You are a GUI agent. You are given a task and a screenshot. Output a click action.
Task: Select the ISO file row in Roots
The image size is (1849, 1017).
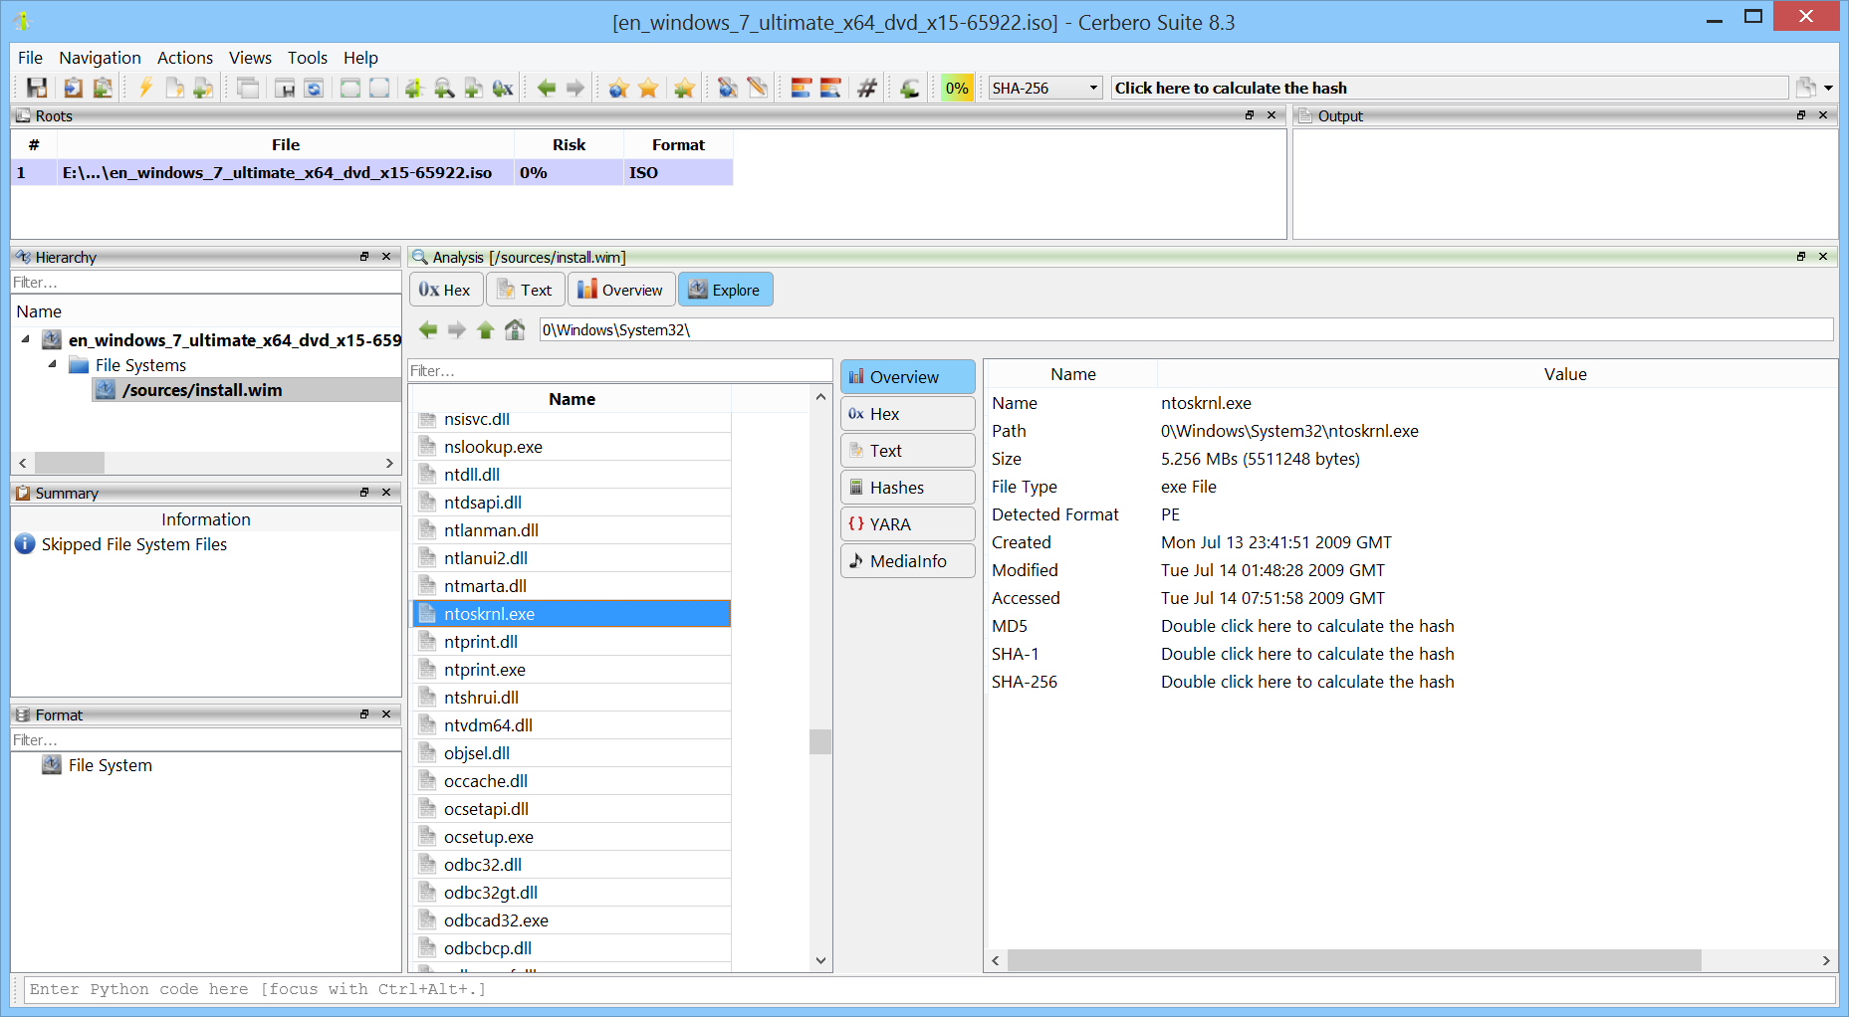[x=372, y=172]
